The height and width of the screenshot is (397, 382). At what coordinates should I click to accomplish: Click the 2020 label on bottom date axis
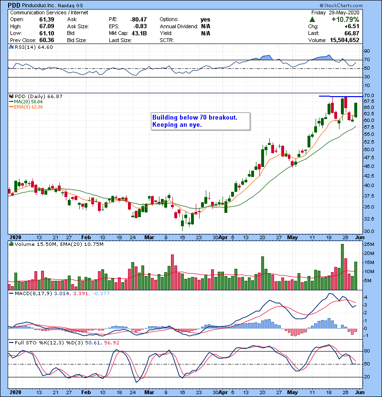pos(15,392)
